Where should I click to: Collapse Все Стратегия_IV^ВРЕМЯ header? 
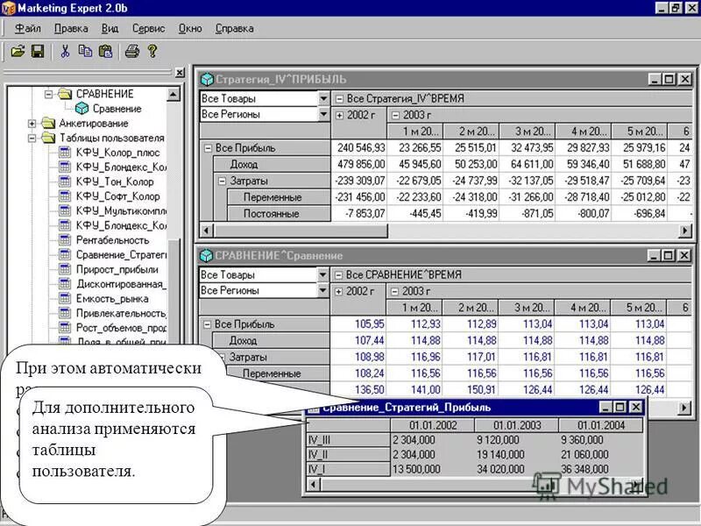pyautogui.click(x=339, y=99)
